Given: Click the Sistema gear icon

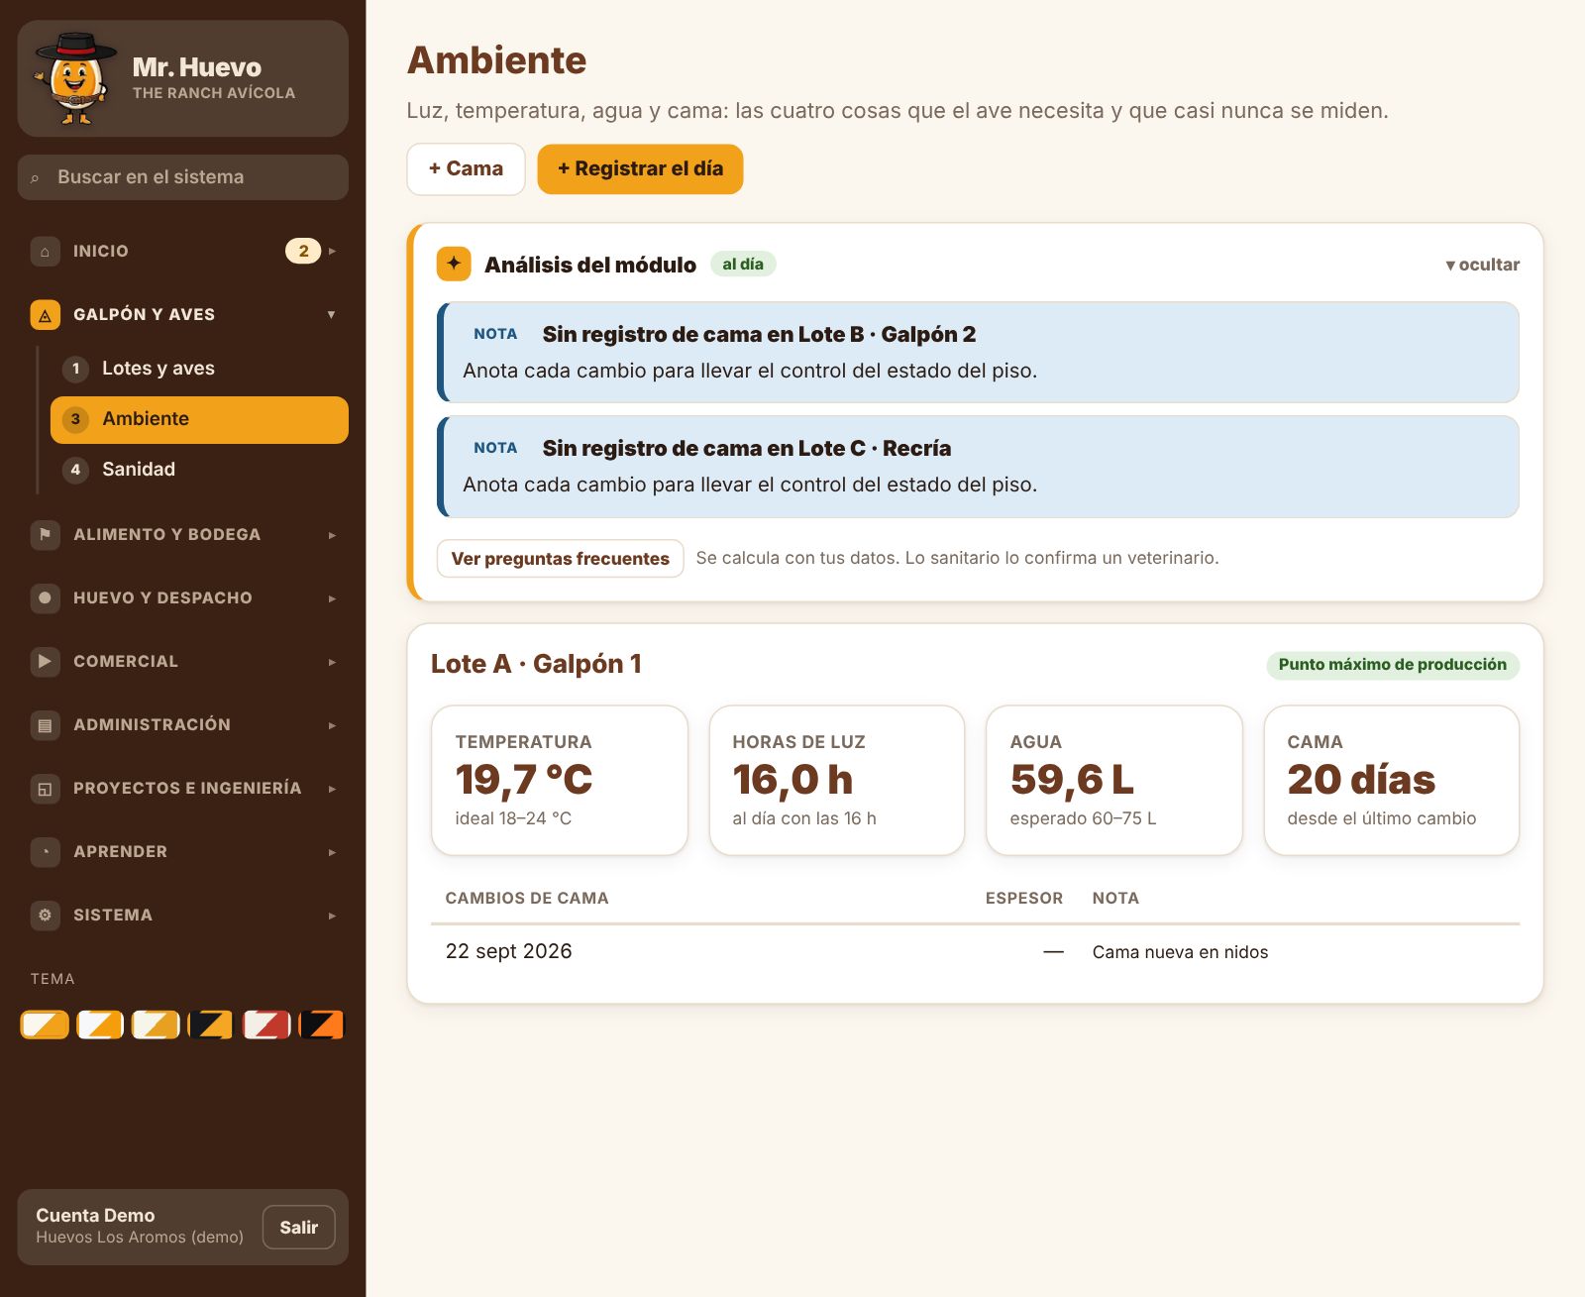Looking at the screenshot, I should pyautogui.click(x=45, y=916).
